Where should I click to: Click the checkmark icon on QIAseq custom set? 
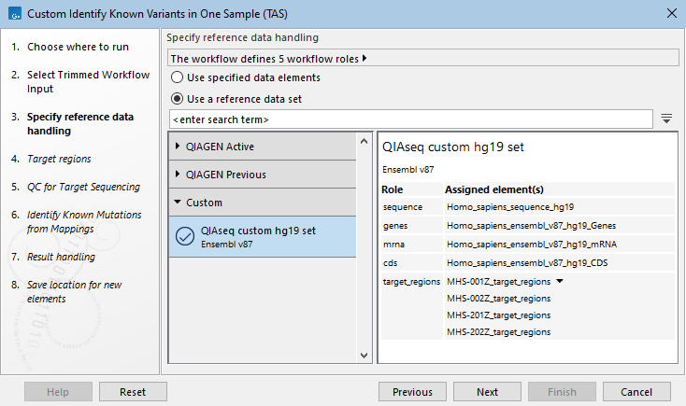(184, 236)
